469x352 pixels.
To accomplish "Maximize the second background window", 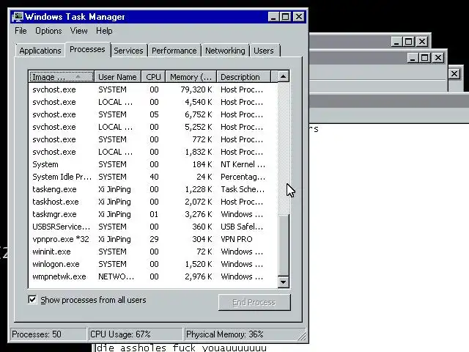I will pyautogui.click(x=425, y=57).
